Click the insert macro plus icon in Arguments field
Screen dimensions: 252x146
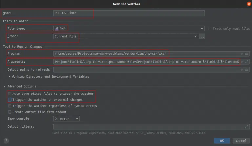click(x=242, y=62)
